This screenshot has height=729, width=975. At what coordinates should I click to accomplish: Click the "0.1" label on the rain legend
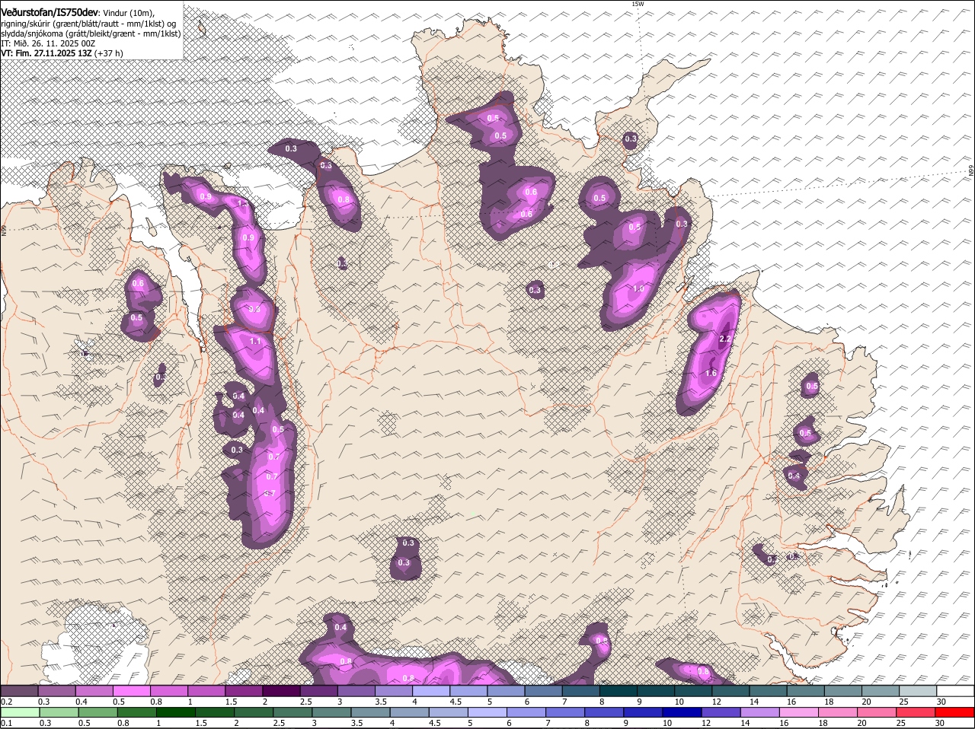(x=6, y=723)
